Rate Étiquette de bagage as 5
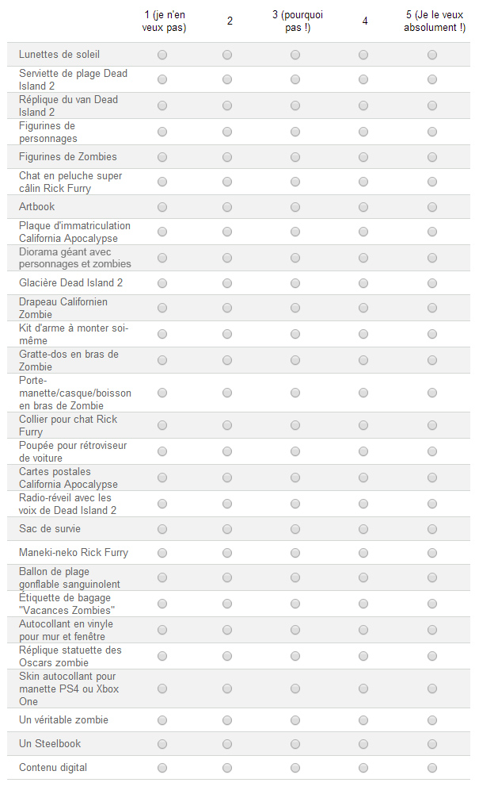This screenshot has height=794, width=479. pyautogui.click(x=432, y=604)
